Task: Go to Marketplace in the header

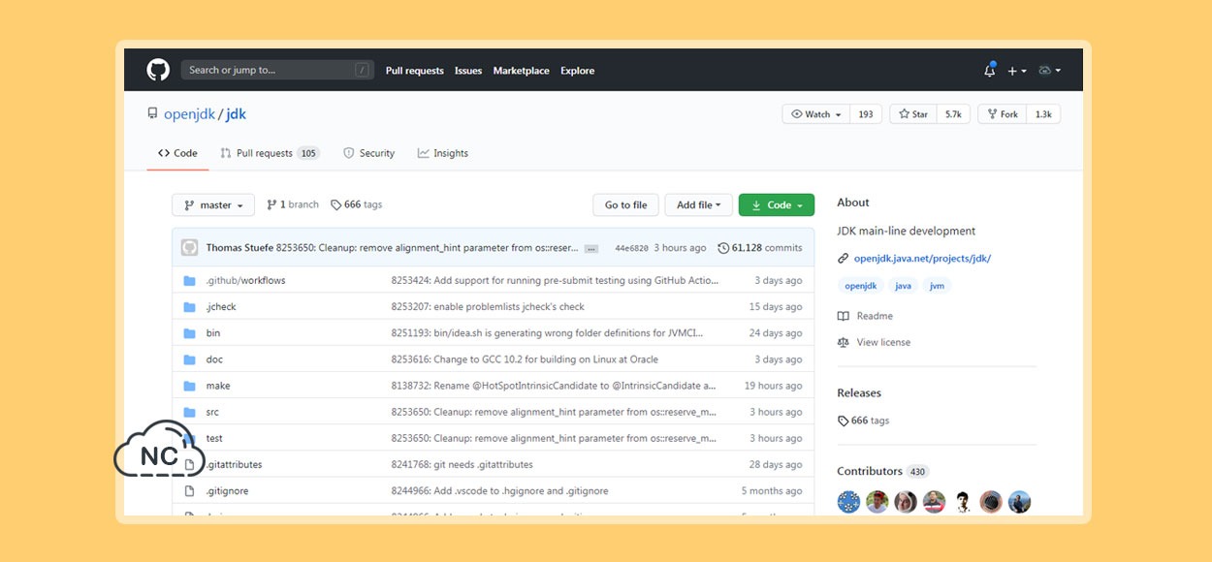Action: tap(521, 71)
